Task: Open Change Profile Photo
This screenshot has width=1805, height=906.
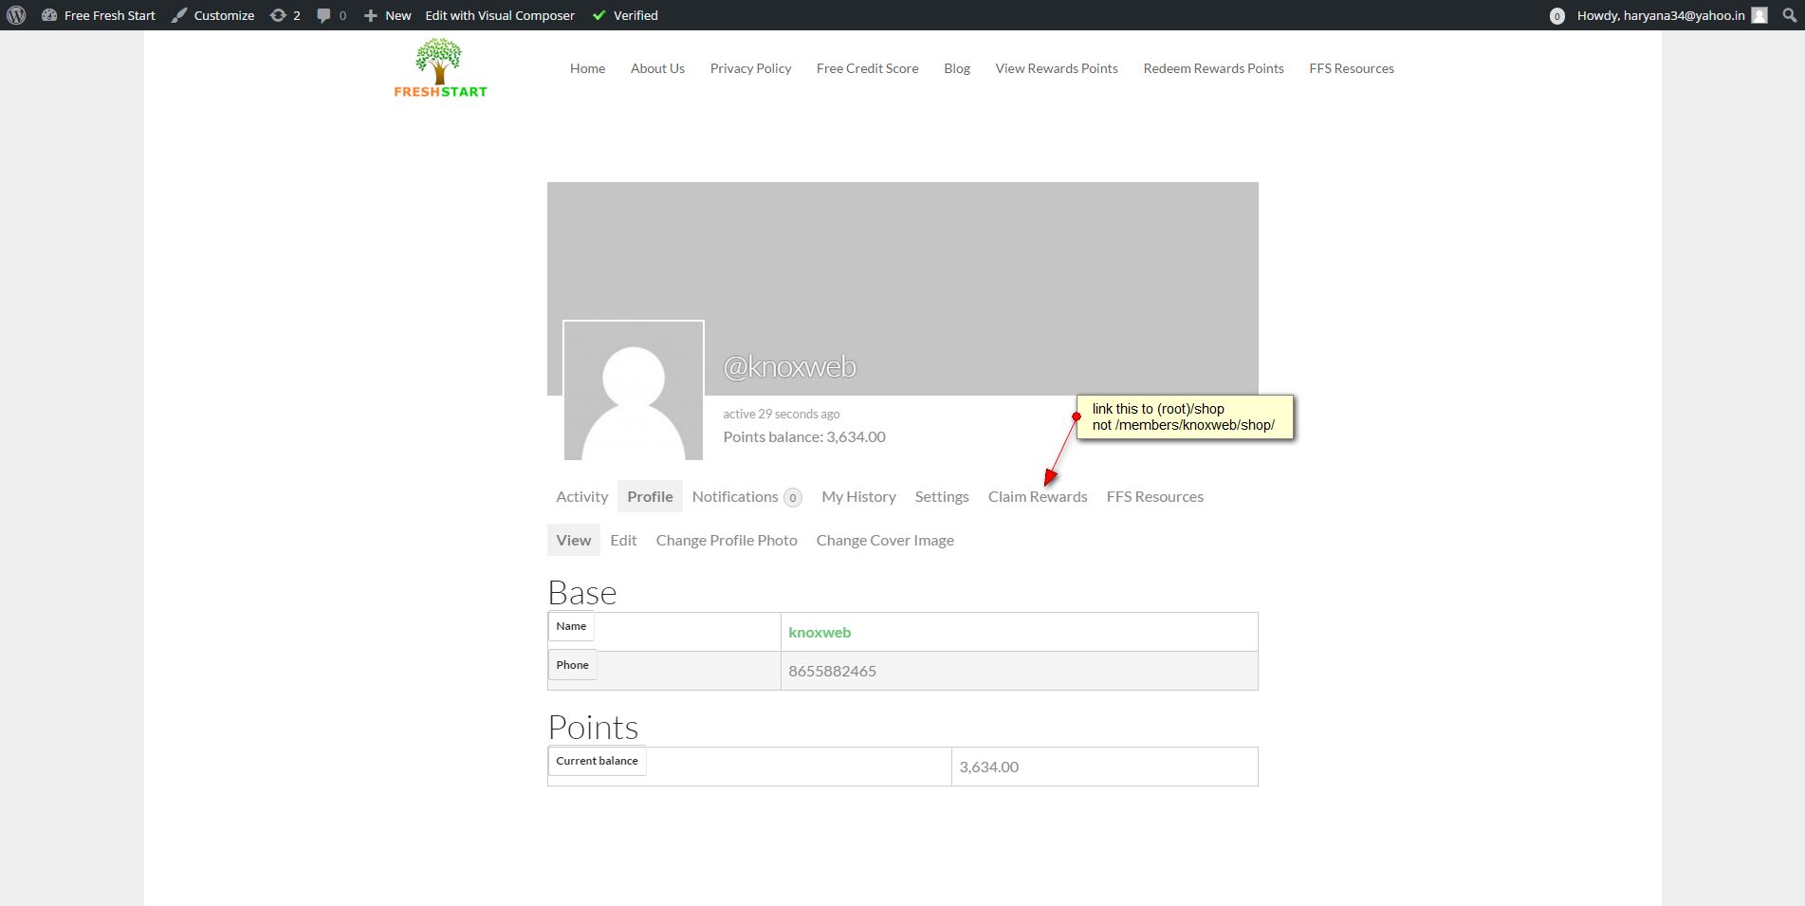Action: (x=727, y=540)
